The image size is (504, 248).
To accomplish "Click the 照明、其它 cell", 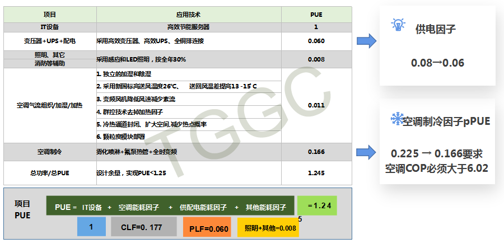I will 50,55.
